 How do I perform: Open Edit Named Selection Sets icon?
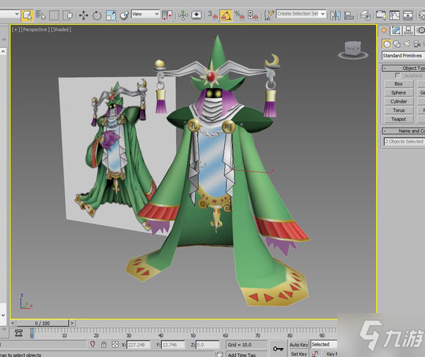click(269, 15)
